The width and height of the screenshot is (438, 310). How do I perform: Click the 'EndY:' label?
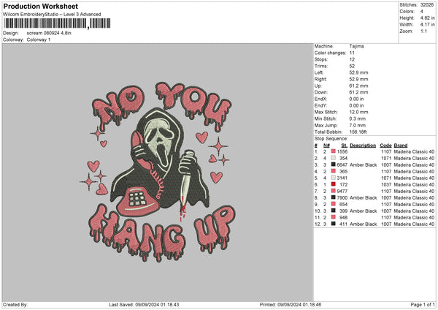tap(320, 106)
